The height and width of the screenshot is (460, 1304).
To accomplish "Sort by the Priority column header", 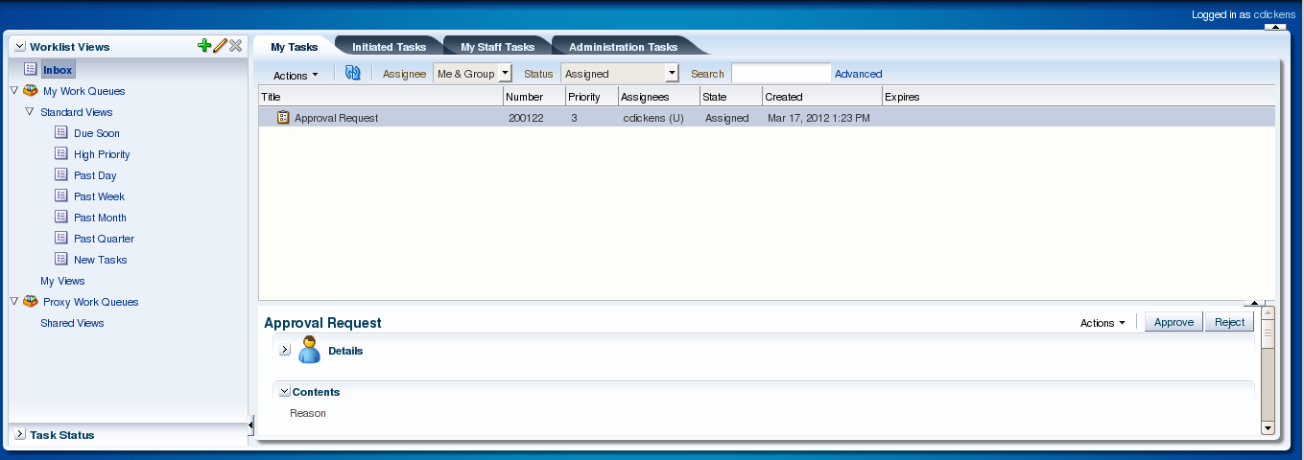I will [x=592, y=97].
